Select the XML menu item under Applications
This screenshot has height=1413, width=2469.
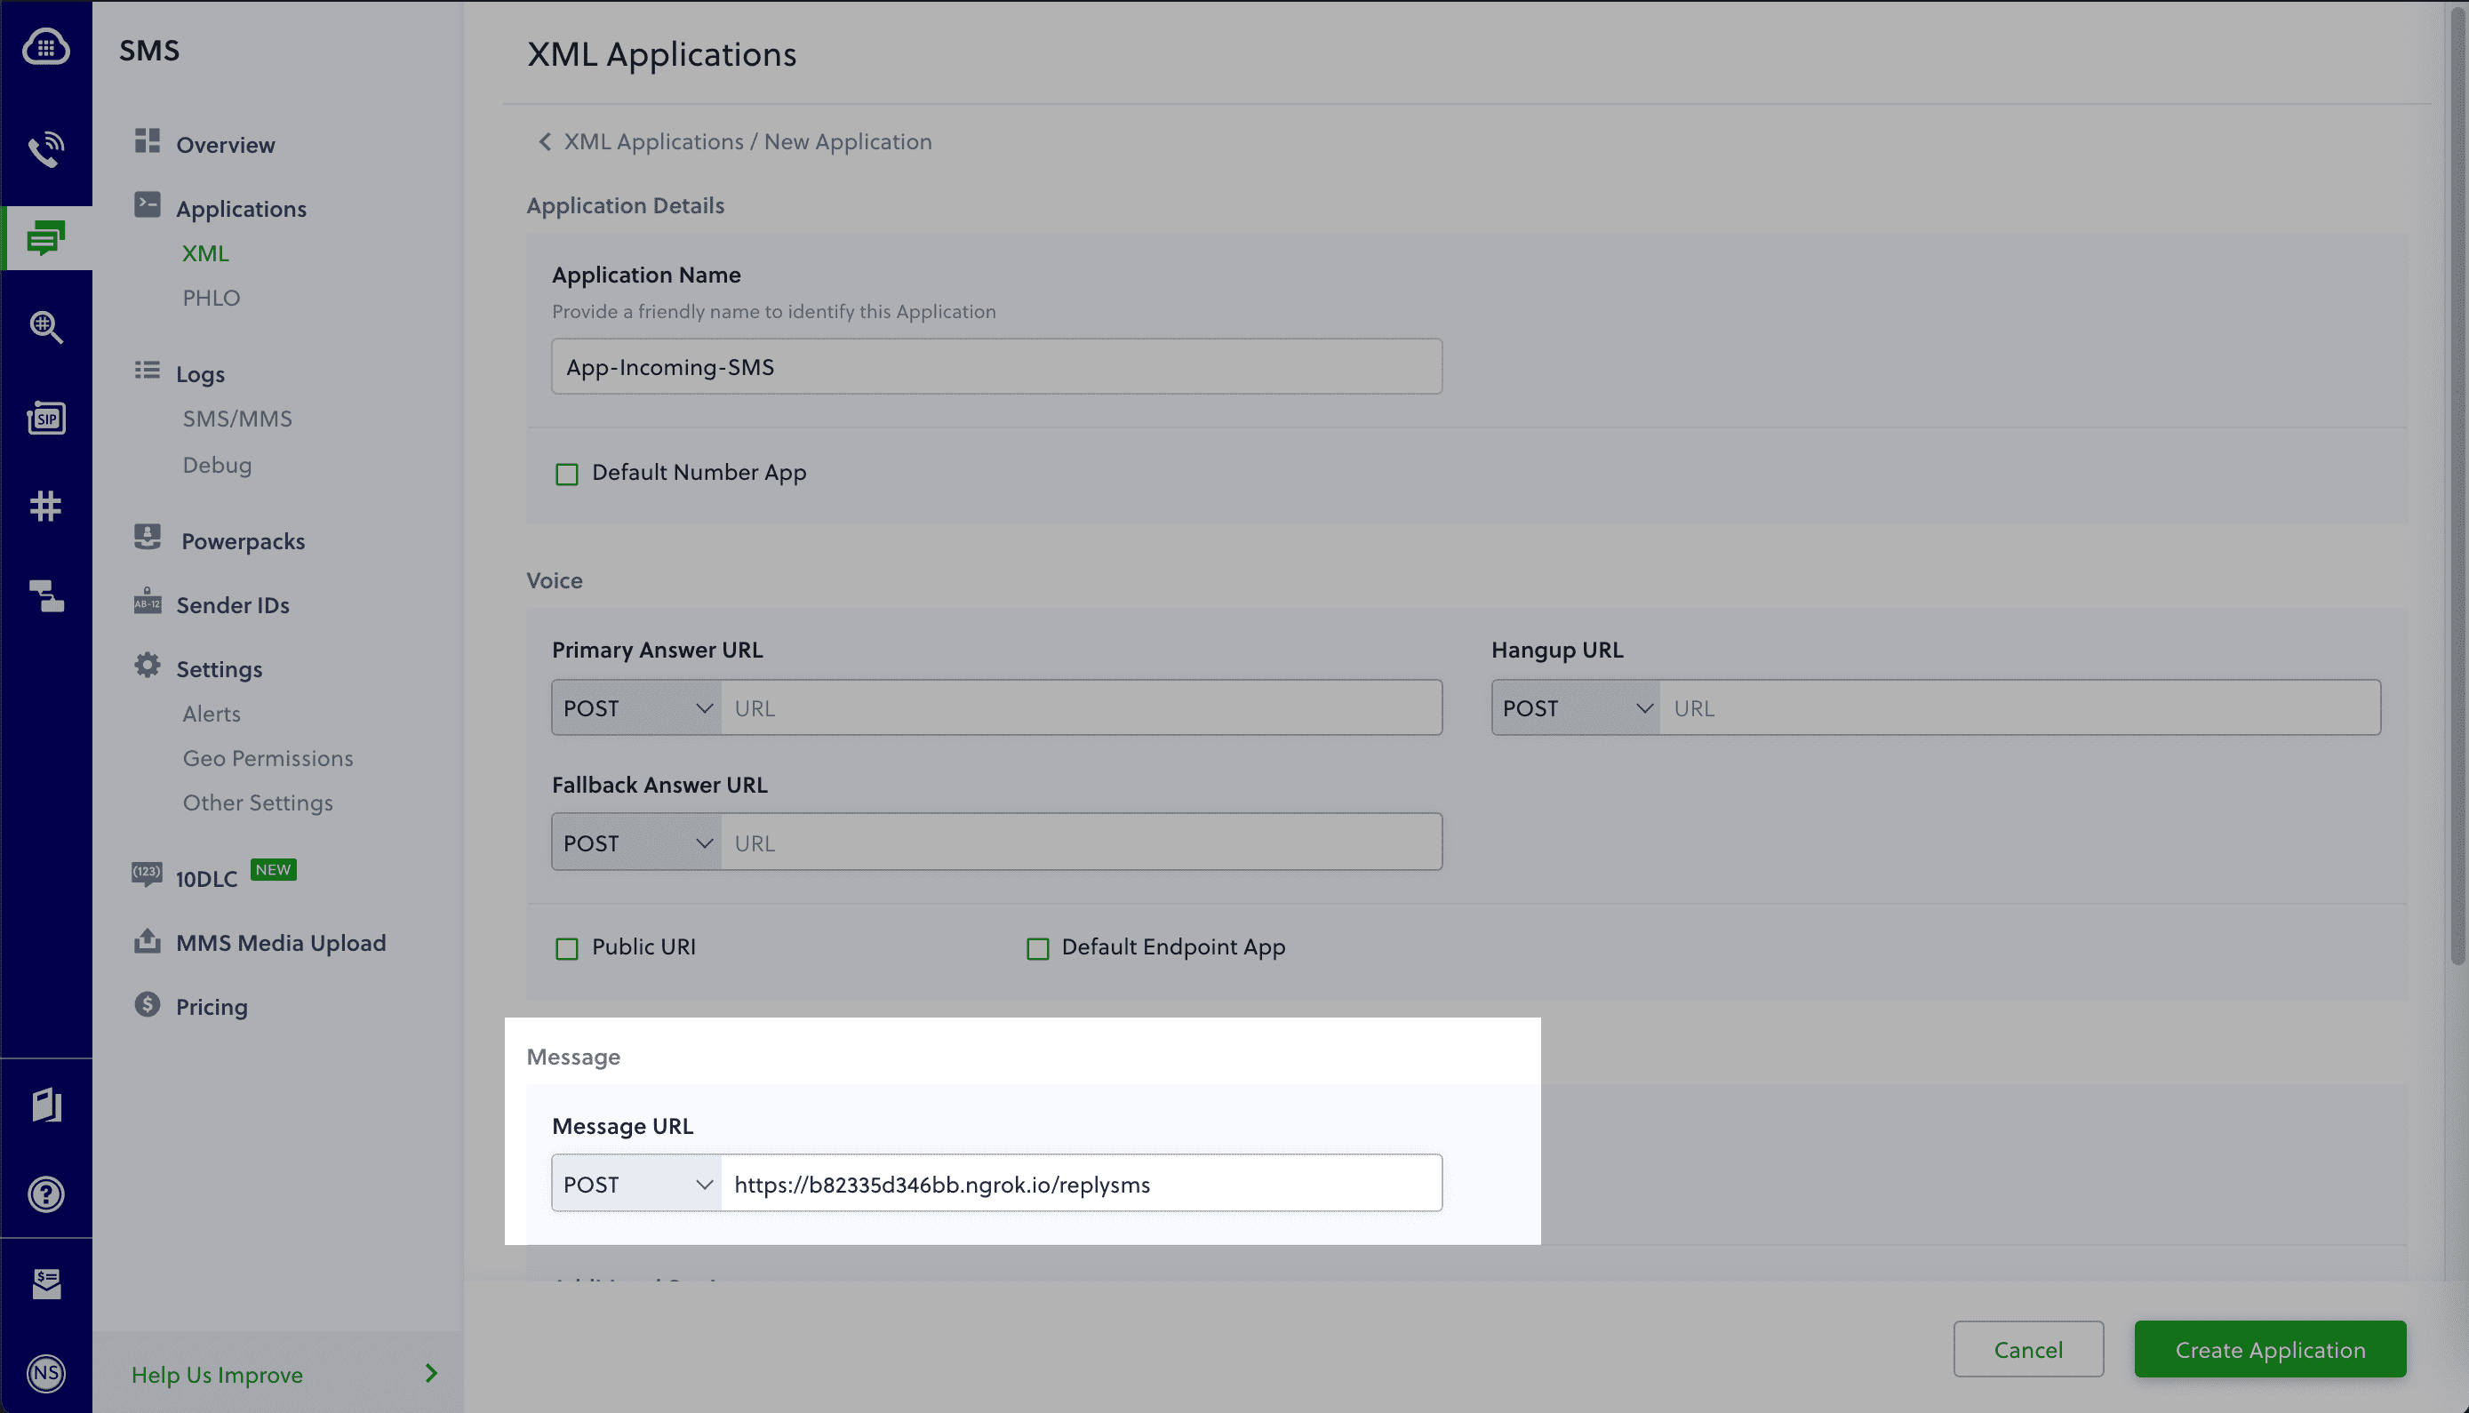click(205, 252)
